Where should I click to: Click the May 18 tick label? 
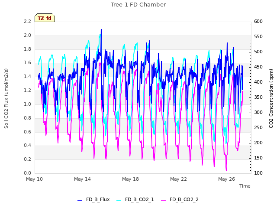click(x=130, y=179)
